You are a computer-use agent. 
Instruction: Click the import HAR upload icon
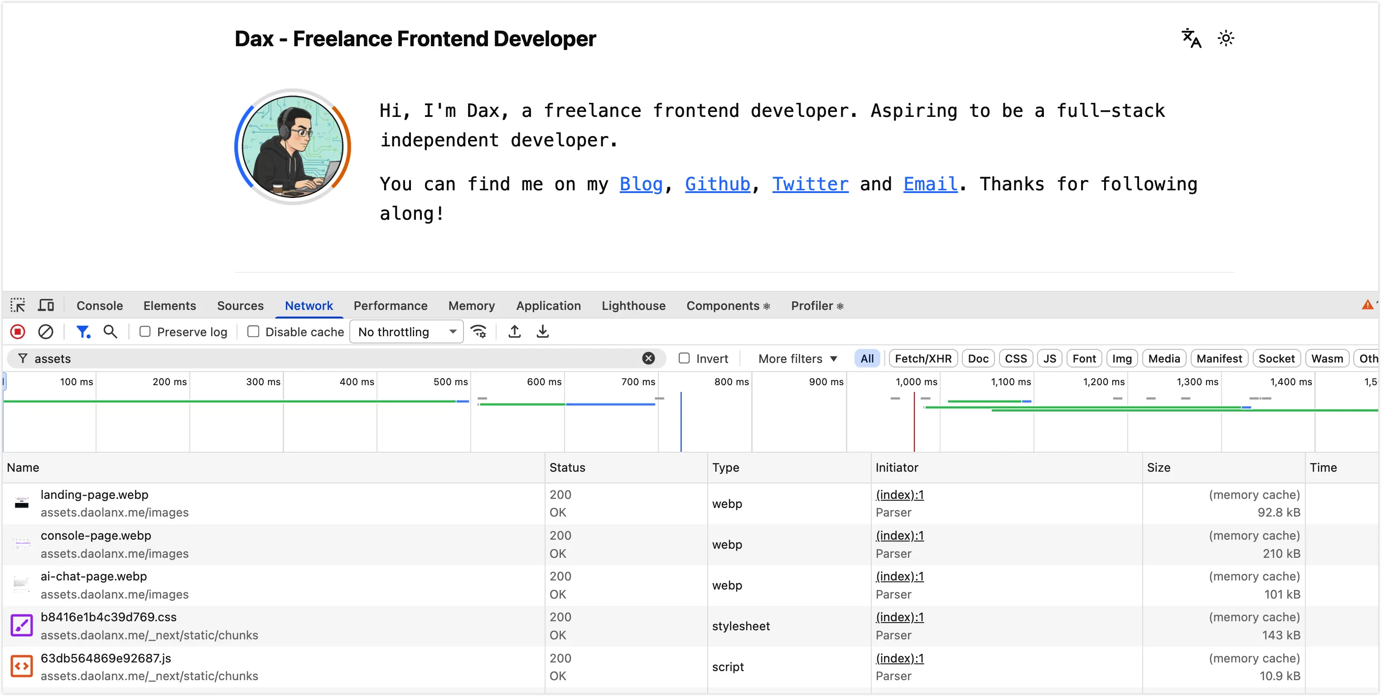tap(514, 332)
